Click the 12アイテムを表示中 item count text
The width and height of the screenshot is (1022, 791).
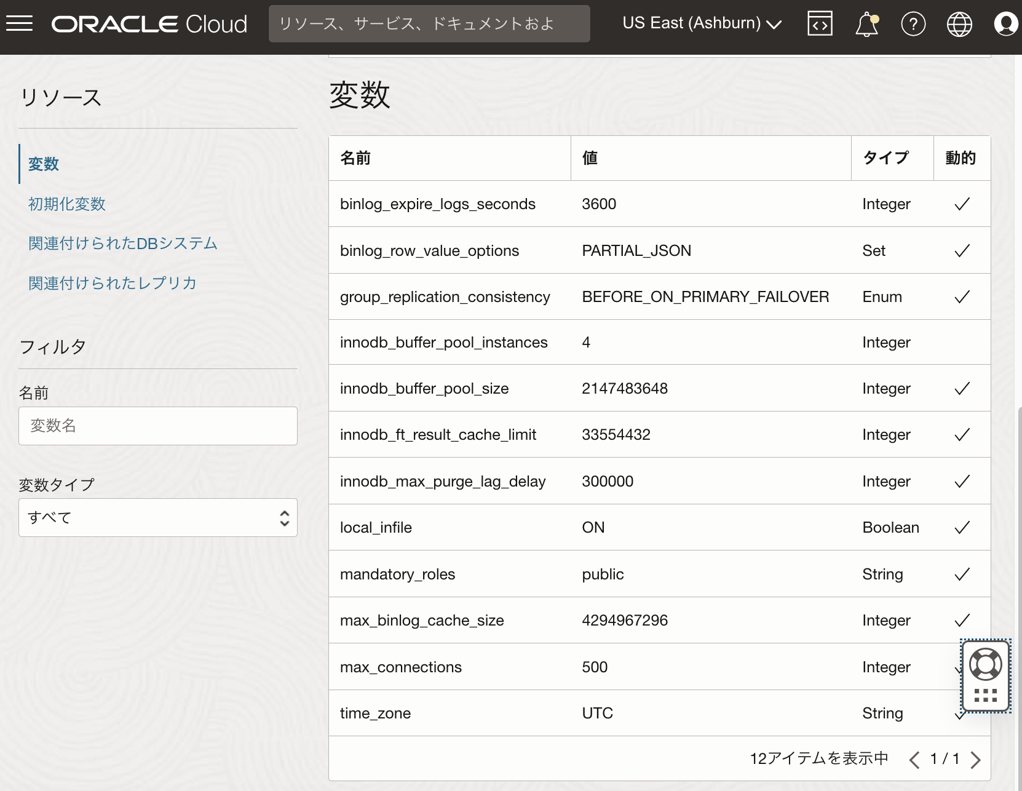tap(819, 759)
